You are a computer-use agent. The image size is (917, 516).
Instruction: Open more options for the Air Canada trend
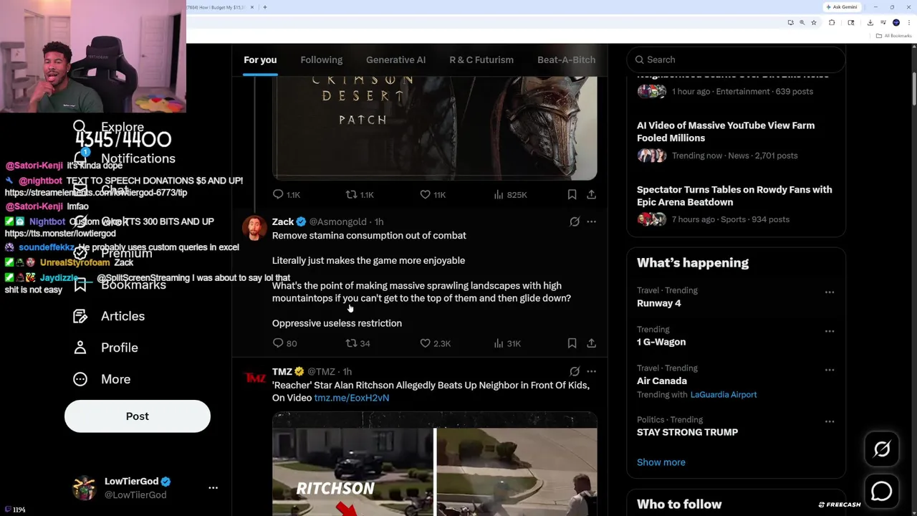[829, 370]
